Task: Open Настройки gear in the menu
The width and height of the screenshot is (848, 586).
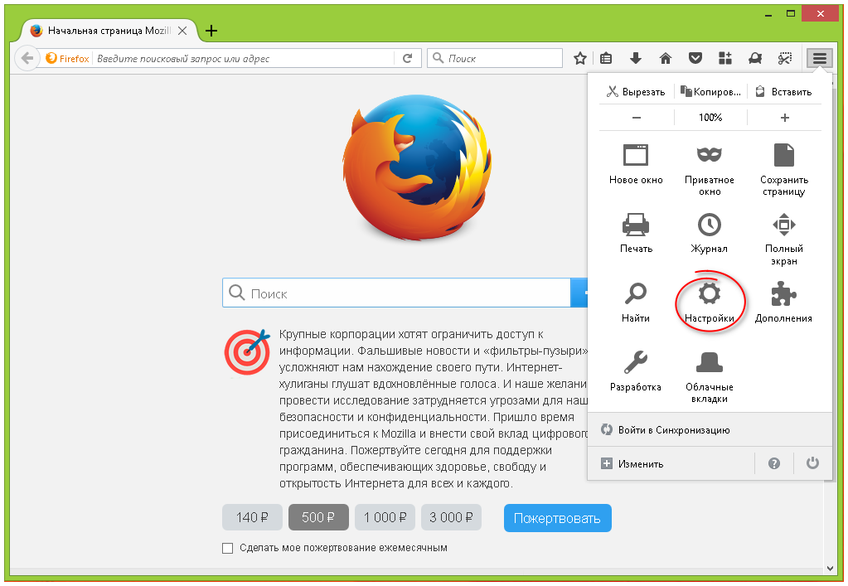Action: point(710,303)
